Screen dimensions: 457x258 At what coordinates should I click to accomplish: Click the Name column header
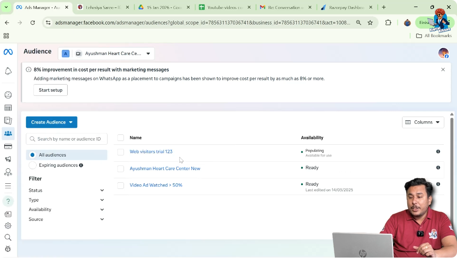(136, 138)
